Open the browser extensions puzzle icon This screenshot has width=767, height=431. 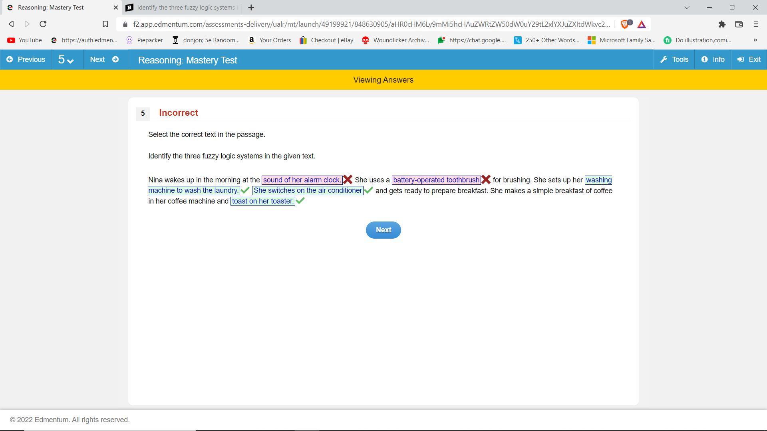point(721,24)
